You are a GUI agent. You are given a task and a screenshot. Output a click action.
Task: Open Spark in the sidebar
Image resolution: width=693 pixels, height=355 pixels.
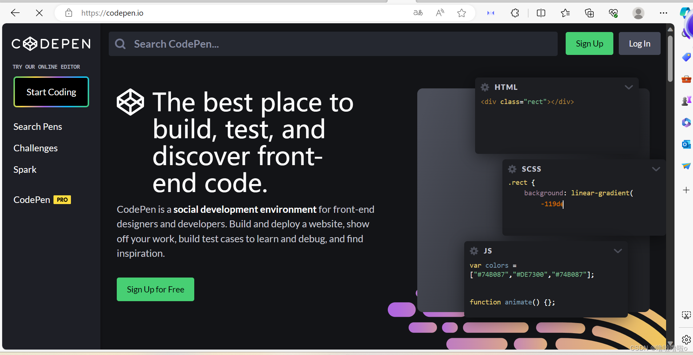coord(25,169)
